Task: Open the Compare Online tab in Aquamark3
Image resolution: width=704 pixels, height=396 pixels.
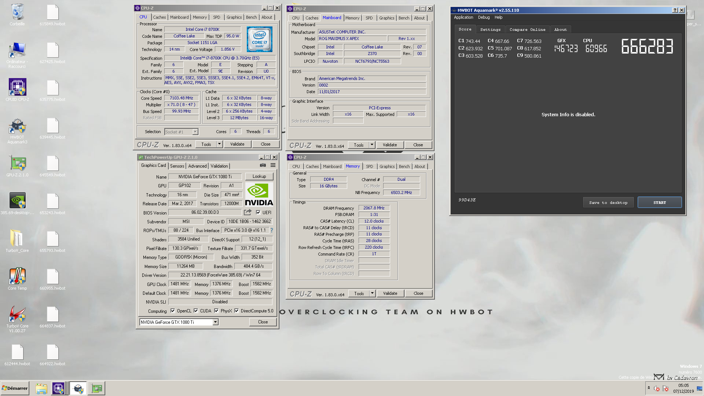Action: (527, 29)
